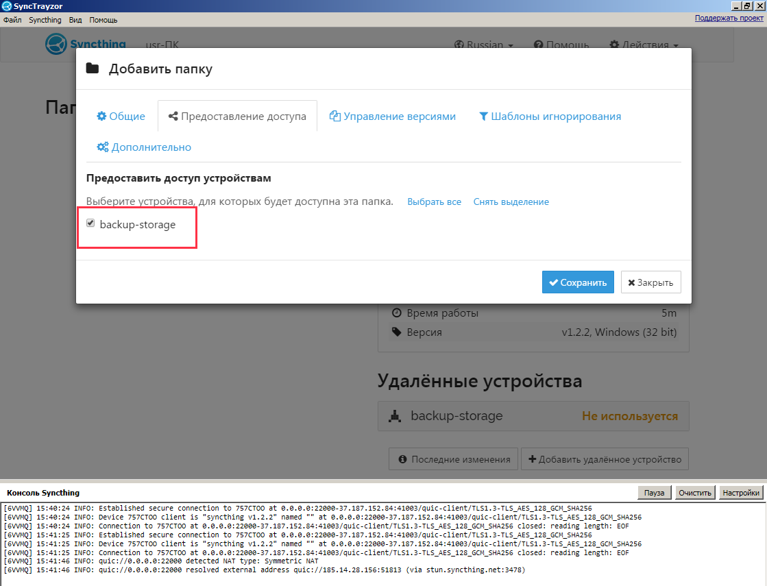The height and width of the screenshot is (586, 767).
Task: Toggle the backup-storage device checkbox
Action: point(90,223)
